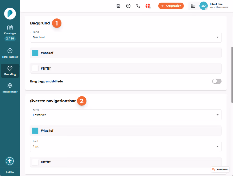Edit the Baggrund #ffffff hex value
Image resolution: width=233 pixels, height=176 pixels.
[x=46, y=68]
